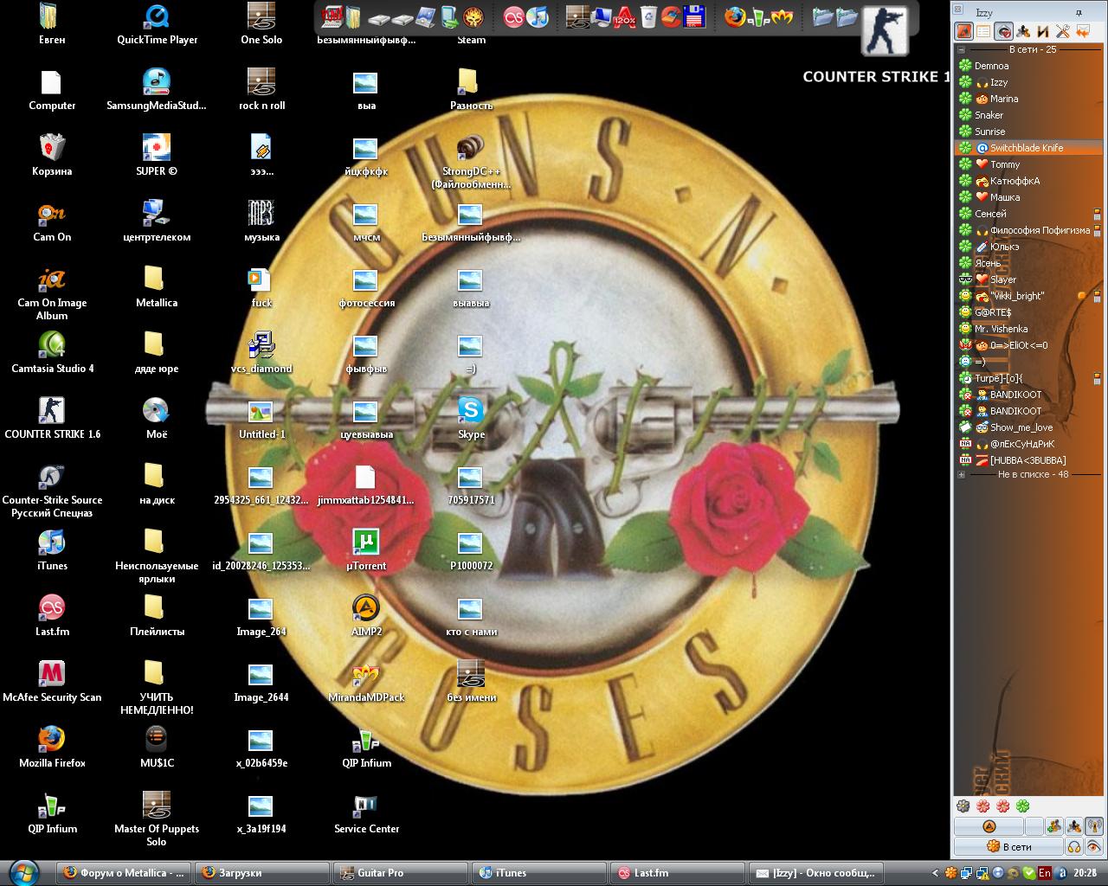The width and height of the screenshot is (1108, 886).
Task: Open the Windows Start button
Action: [25, 872]
